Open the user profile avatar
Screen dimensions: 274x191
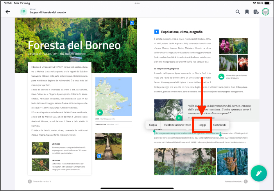266,12
